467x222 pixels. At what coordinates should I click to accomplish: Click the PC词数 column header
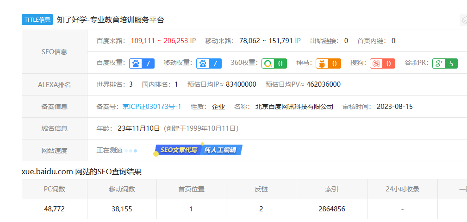coord(55,189)
